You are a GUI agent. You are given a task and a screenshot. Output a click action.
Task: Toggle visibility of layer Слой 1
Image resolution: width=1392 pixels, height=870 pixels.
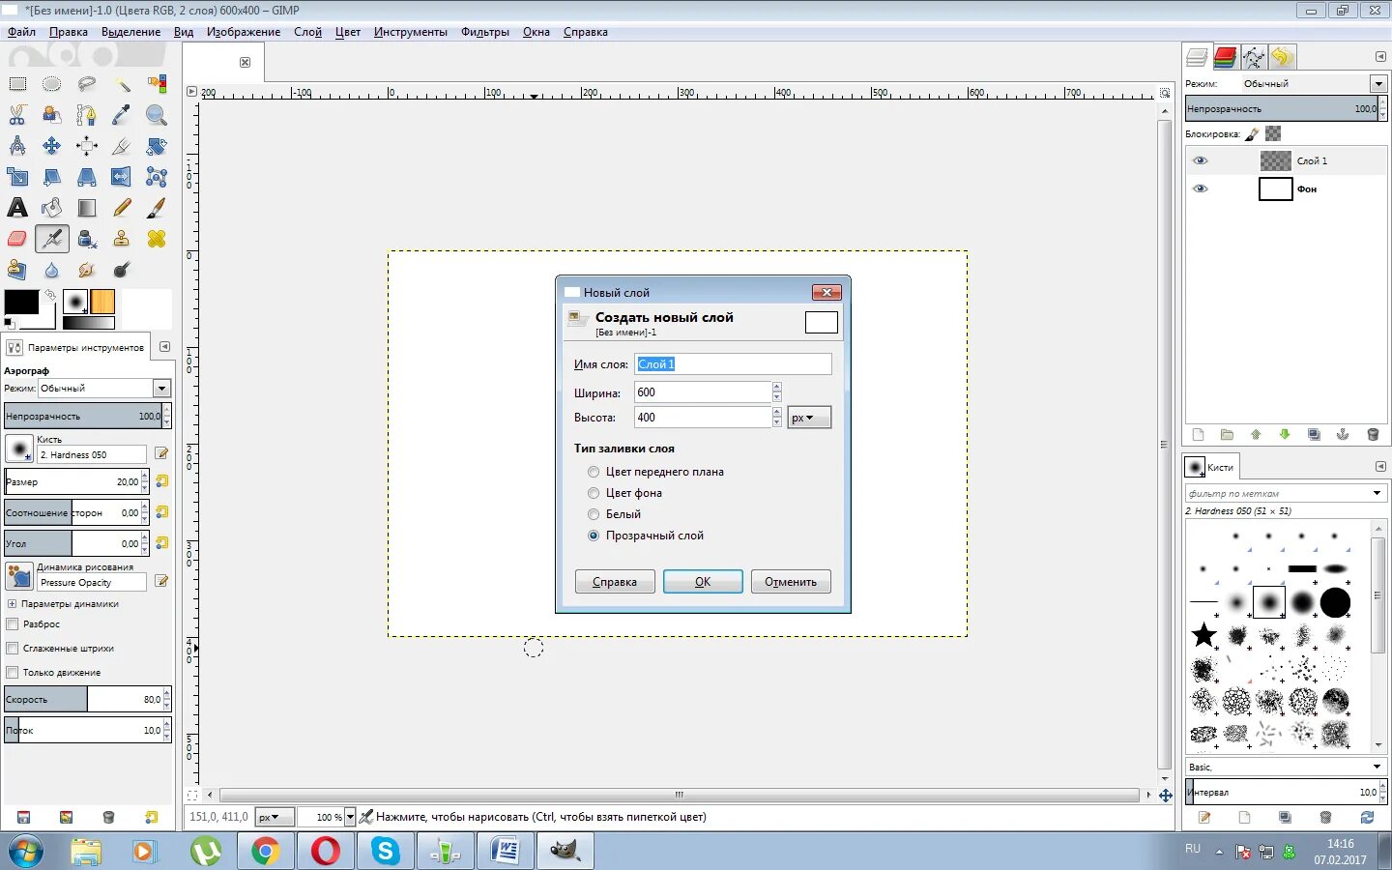coord(1201,160)
